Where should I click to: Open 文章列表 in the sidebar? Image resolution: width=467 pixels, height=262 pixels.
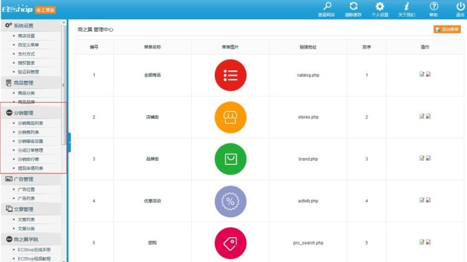(x=26, y=220)
